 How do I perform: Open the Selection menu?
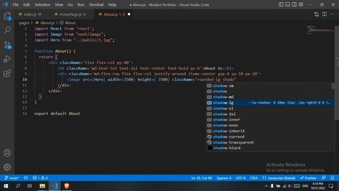click(42, 5)
